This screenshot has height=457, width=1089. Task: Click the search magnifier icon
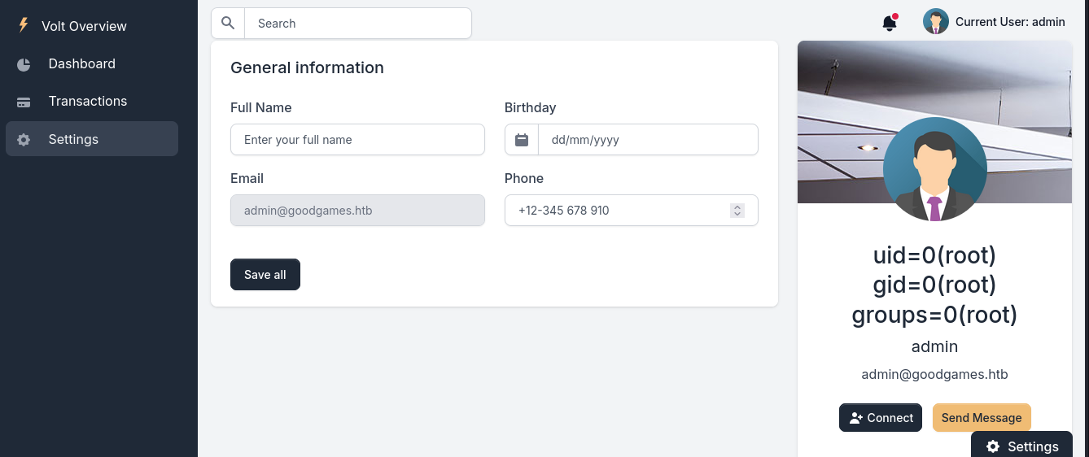click(x=228, y=23)
